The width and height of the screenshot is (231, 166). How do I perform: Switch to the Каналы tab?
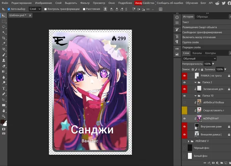coord(197,53)
